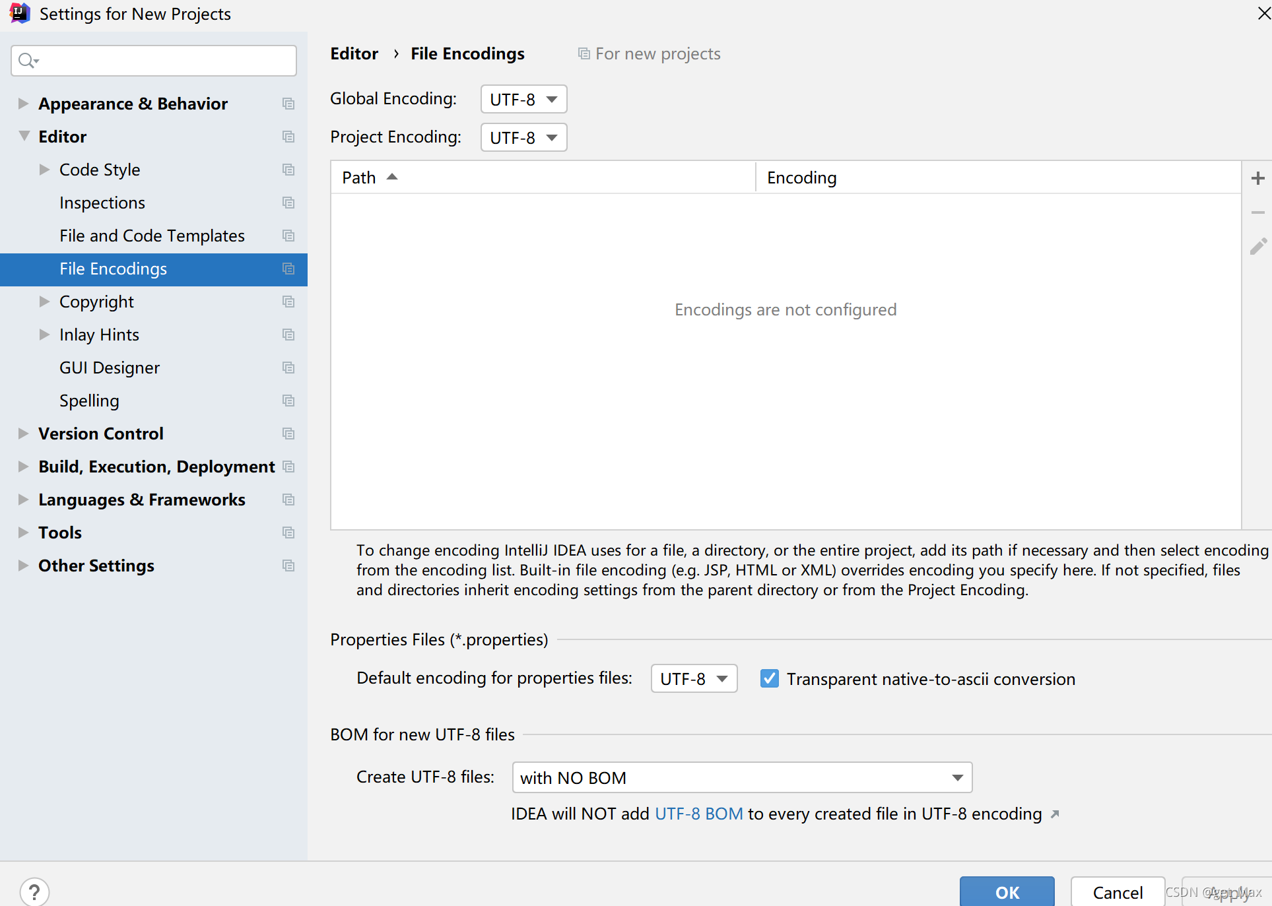The width and height of the screenshot is (1272, 906).
Task: Focus the settings search field
Action: (x=154, y=61)
